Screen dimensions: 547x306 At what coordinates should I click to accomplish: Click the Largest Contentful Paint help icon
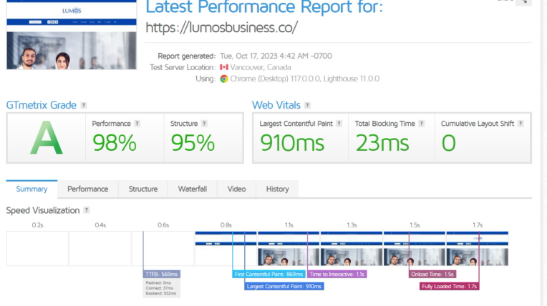click(x=339, y=124)
